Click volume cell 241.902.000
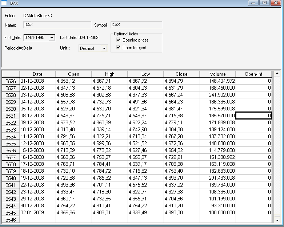The height and width of the screenshot is (227, 284). pyautogui.click(x=218, y=95)
